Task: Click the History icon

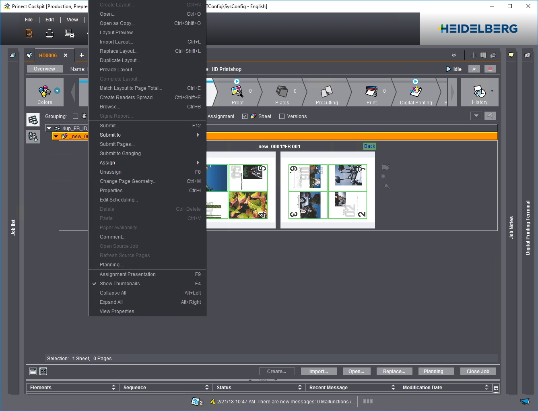Action: (x=479, y=92)
